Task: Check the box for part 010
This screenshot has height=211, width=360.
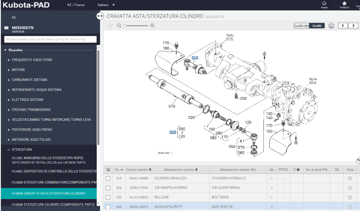Action: (x=108, y=178)
